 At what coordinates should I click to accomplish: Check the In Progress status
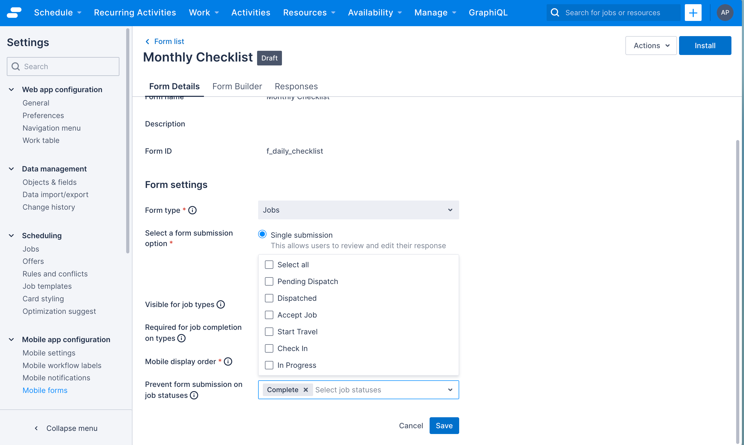pos(269,365)
